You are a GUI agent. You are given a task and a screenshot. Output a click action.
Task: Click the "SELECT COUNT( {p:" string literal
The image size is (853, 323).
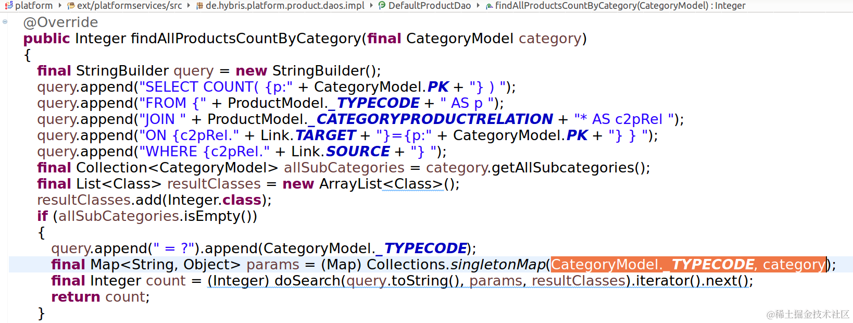(x=216, y=87)
